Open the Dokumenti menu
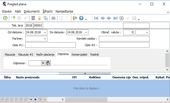 (x=32, y=11)
